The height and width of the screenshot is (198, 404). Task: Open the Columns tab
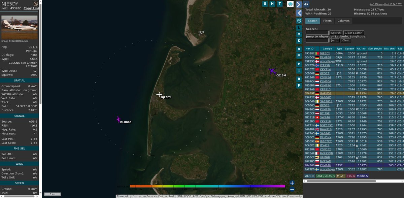click(x=343, y=21)
